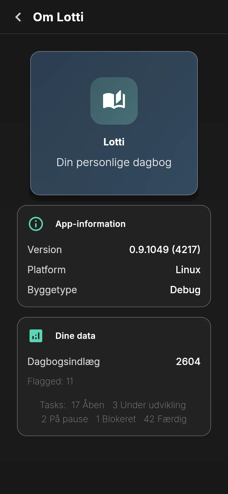Image resolution: width=228 pixels, height=494 pixels.
Task: Click the 17 Åben tasks count
Action: click(88, 405)
